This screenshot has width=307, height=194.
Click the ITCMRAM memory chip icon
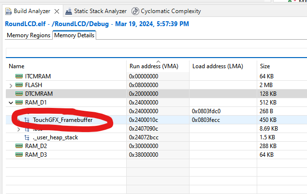(19, 76)
